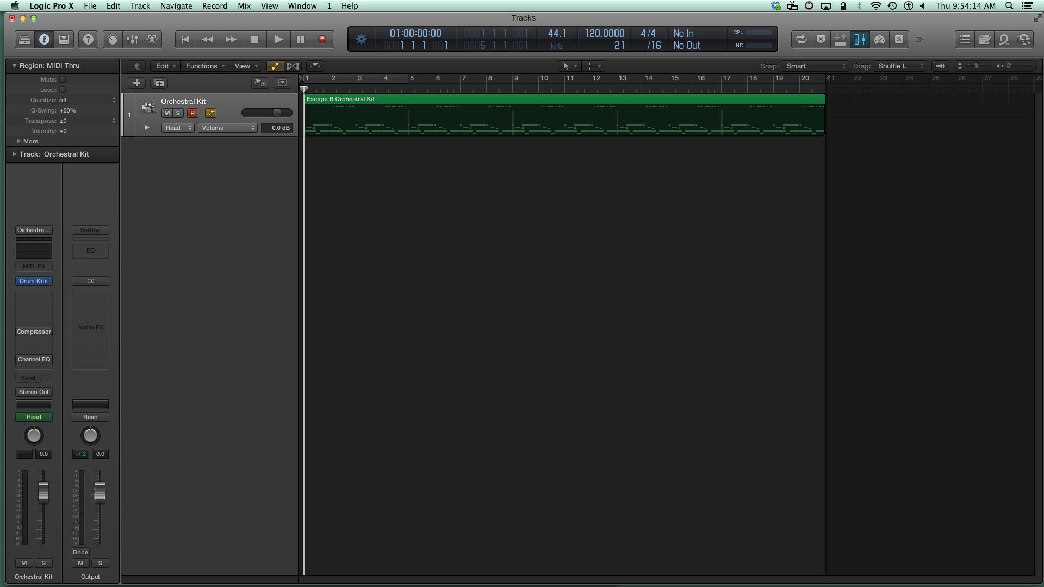Viewport: 1044px width, 587px height.
Task: Open the Library panel icon
Action: point(24,39)
